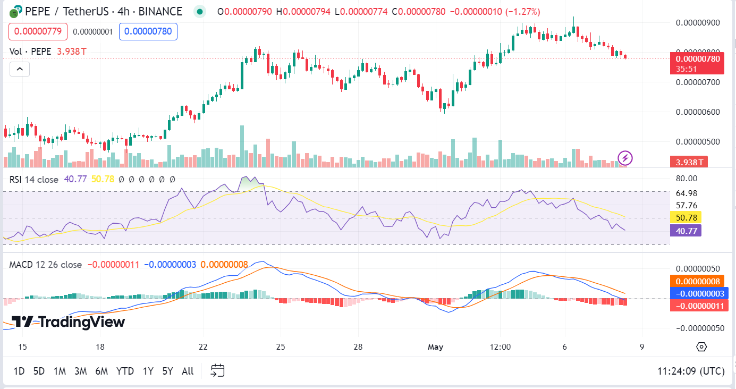Click the PEPE coin logo icon
This screenshot has width=736, height=389.
point(16,11)
